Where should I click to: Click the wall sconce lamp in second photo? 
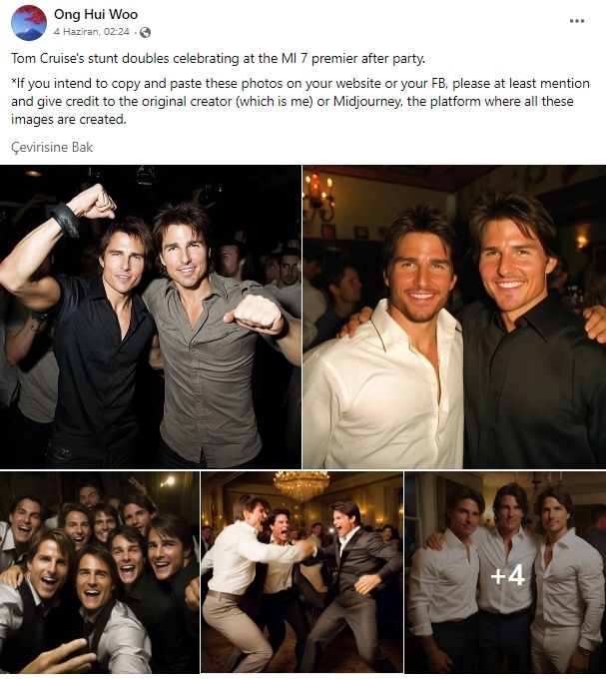point(319,195)
